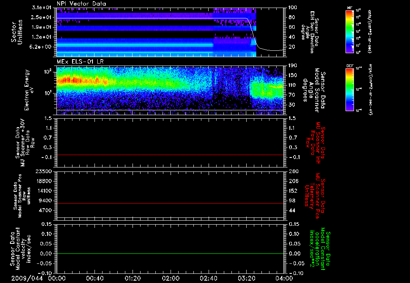The width and height of the screenshot is (410, 283).
Task: Click the "03:20" time tick label
Action: pyautogui.click(x=246, y=278)
